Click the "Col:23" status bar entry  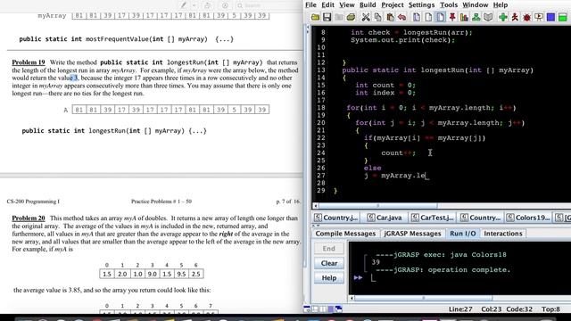coord(492,309)
